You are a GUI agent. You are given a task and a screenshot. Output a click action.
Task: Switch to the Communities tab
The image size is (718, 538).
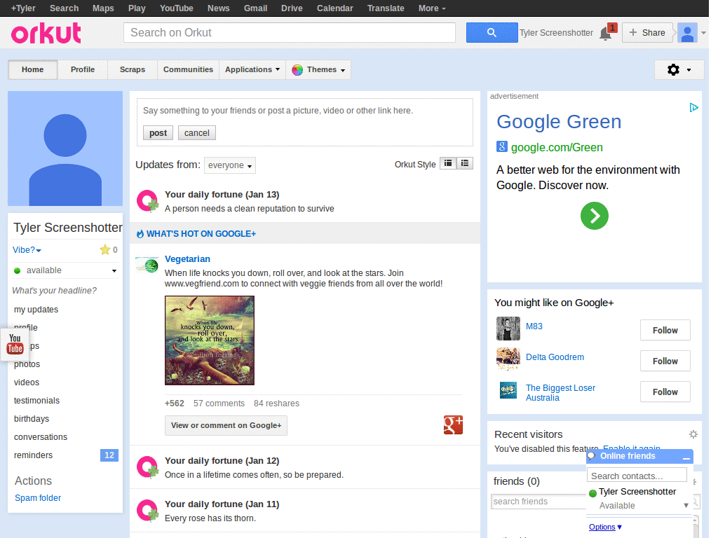coord(188,69)
